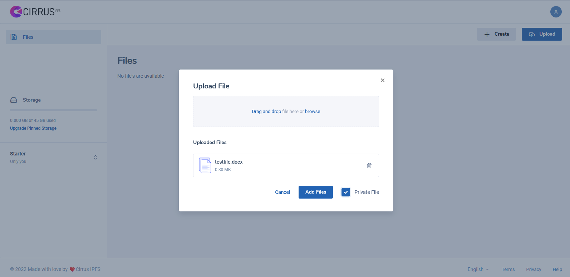
Task: Click the 0.000 GB of 45 GB used text
Action: tap(33, 120)
